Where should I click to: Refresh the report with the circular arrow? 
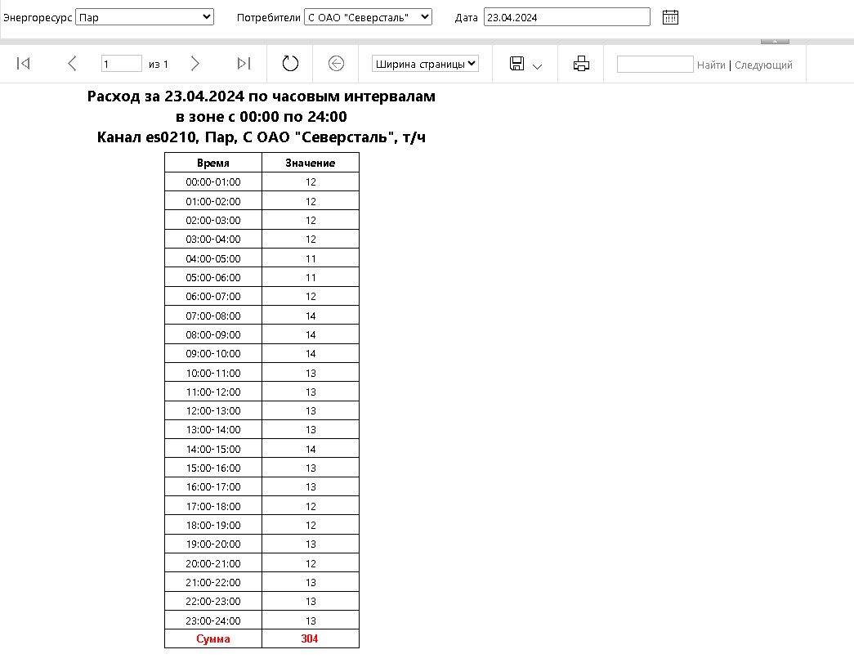click(x=290, y=64)
